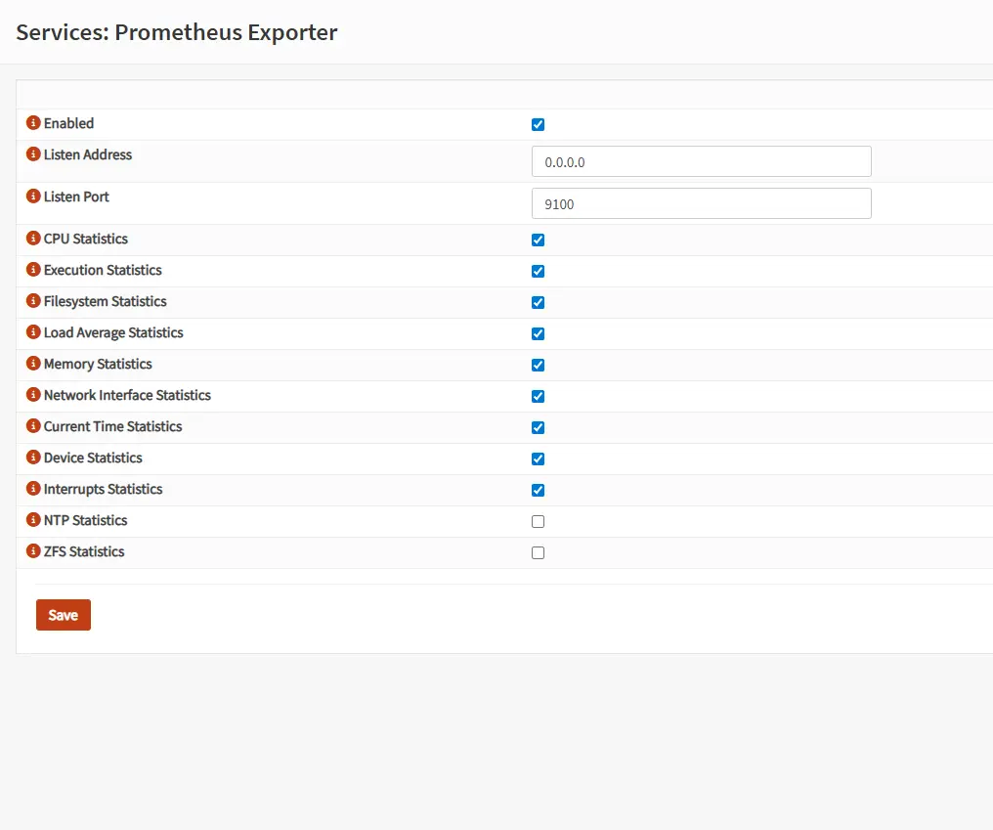Uncheck the Enabled checkbox
The width and height of the screenshot is (993, 830).
pos(538,124)
